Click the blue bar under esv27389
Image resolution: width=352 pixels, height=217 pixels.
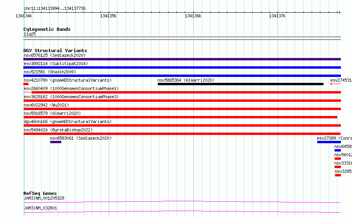(x=329, y=142)
